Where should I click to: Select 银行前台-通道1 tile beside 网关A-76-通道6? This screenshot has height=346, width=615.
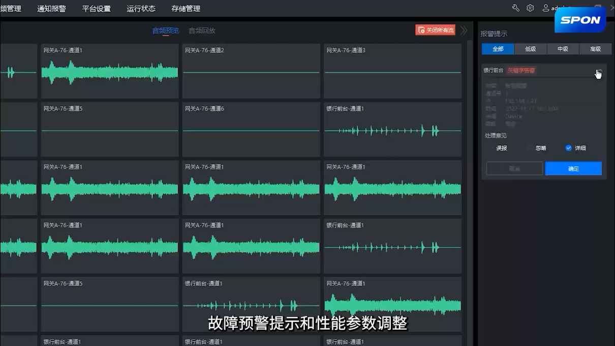[x=392, y=129]
